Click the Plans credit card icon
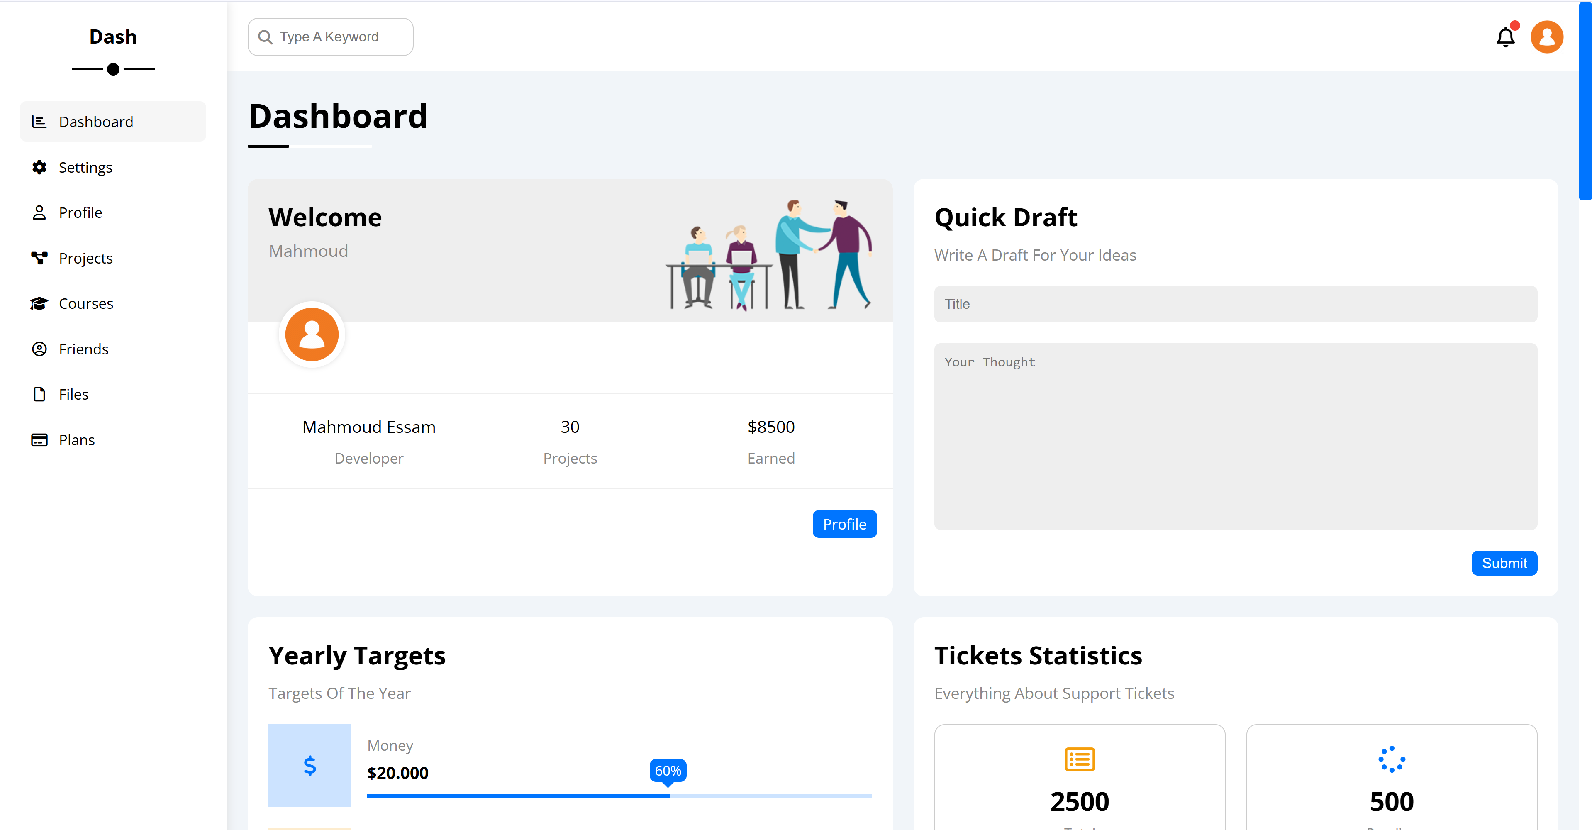The height and width of the screenshot is (830, 1592). point(39,440)
